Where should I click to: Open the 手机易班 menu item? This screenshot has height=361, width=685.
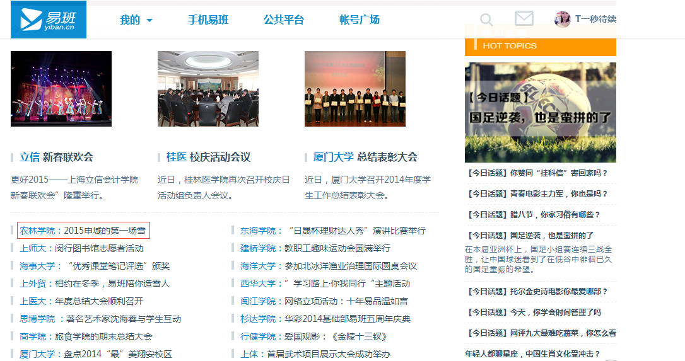(x=208, y=20)
